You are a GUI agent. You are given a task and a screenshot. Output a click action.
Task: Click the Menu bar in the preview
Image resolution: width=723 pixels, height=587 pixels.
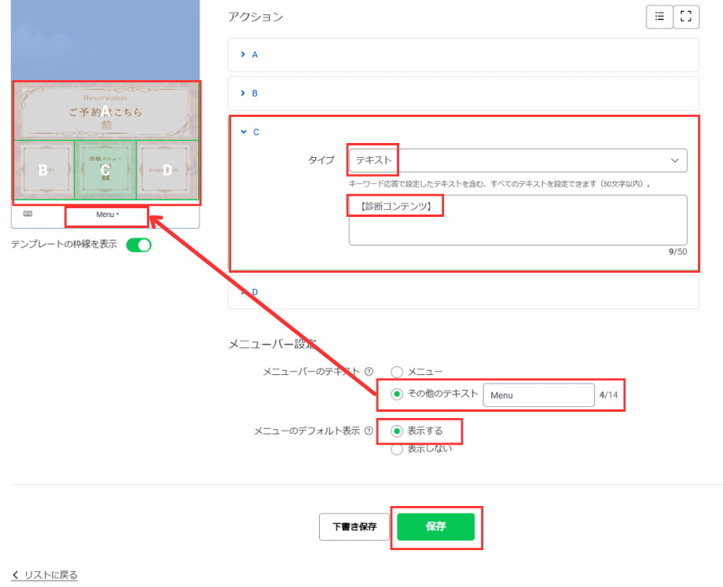[x=106, y=215]
